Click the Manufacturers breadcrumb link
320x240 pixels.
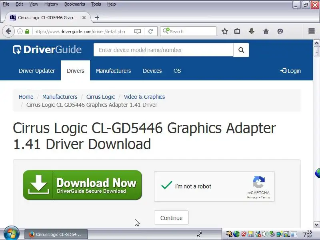tap(60, 97)
